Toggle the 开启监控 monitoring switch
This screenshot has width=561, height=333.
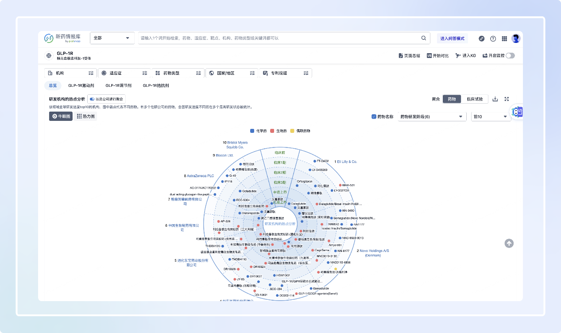pos(510,56)
